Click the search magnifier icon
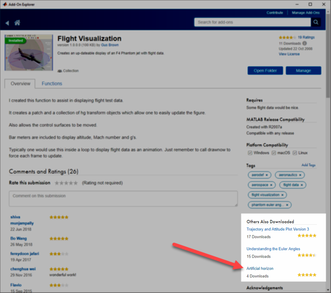The width and height of the screenshot is (331, 293). click(316, 22)
